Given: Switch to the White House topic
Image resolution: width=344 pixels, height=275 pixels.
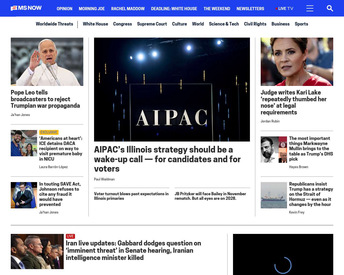Looking at the screenshot, I should click(95, 24).
